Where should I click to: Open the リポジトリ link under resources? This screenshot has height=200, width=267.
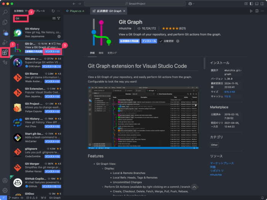tap(217, 171)
